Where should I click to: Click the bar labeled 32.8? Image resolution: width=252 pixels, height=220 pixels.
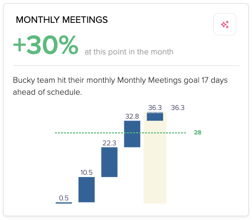(132, 134)
